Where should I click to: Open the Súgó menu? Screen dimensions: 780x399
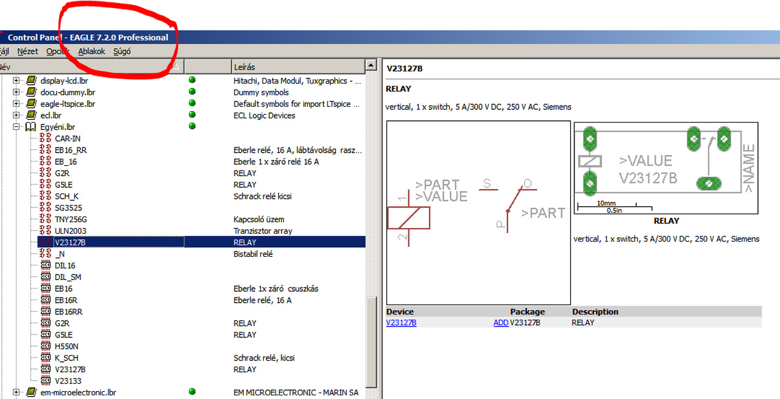click(122, 51)
